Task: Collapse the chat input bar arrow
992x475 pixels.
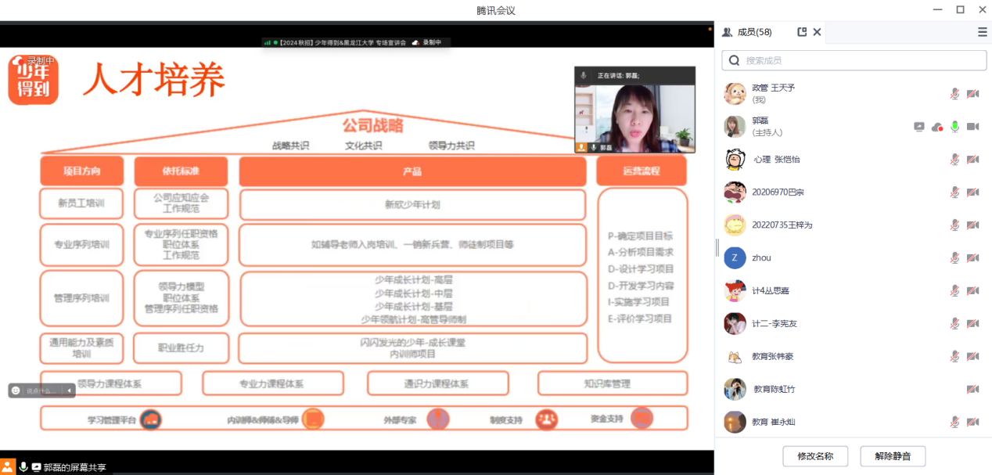Action: point(69,390)
